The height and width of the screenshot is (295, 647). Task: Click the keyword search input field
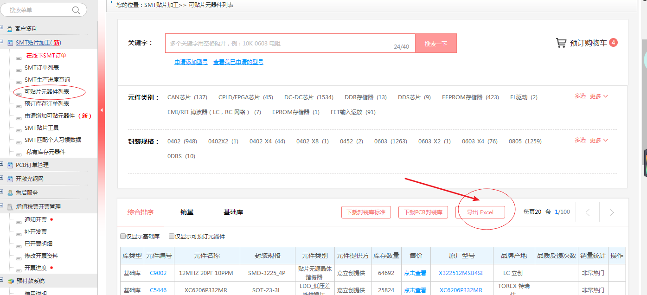(278, 43)
